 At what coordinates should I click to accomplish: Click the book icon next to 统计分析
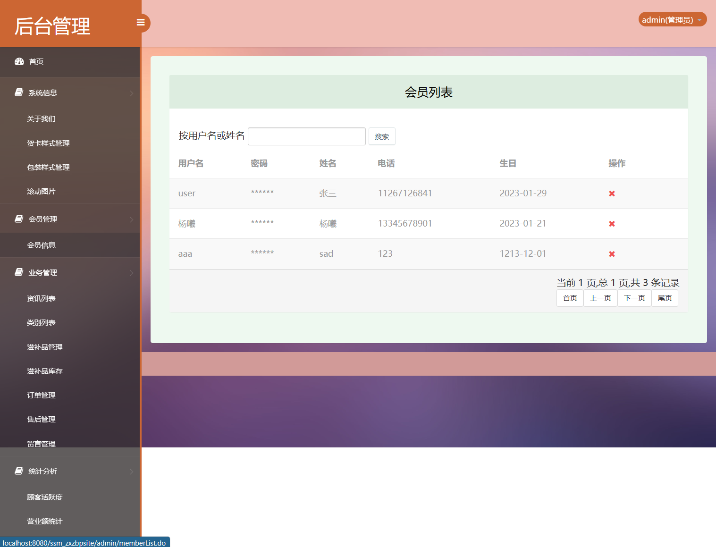[18, 471]
